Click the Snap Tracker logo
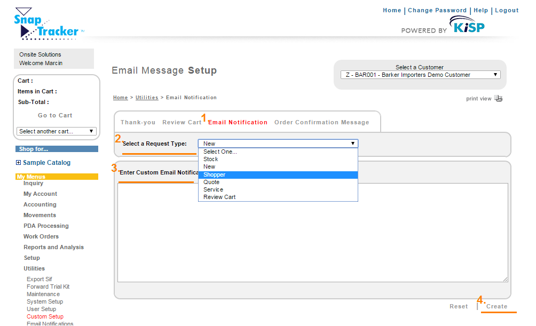 click(47, 25)
